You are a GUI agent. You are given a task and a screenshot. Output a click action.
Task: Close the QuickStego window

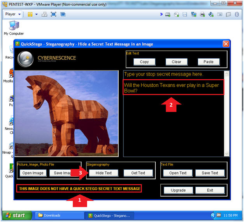pyautogui.click(x=226, y=44)
